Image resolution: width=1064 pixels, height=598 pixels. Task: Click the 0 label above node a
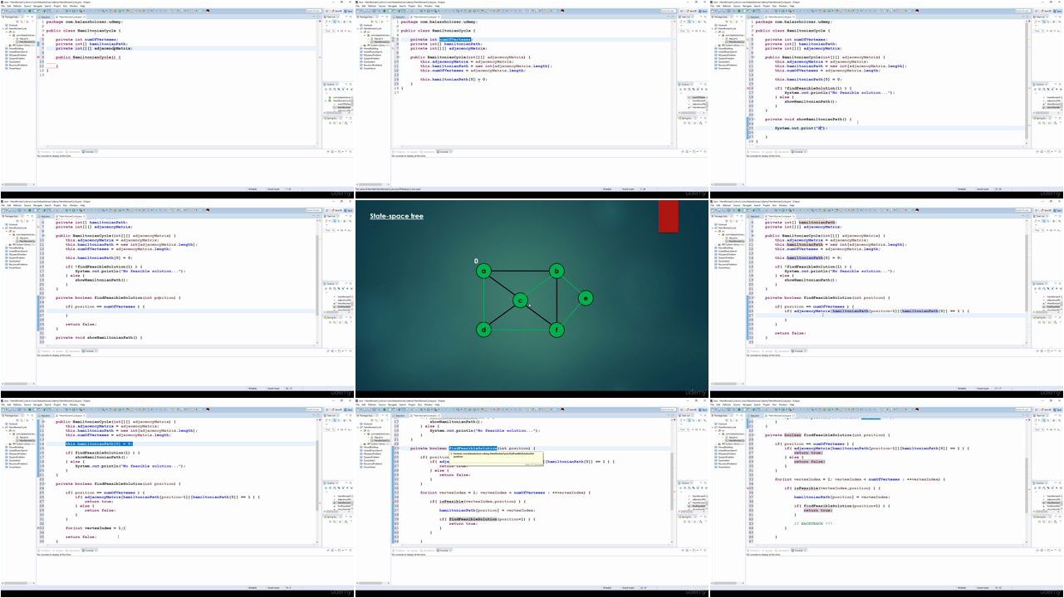[x=477, y=261]
